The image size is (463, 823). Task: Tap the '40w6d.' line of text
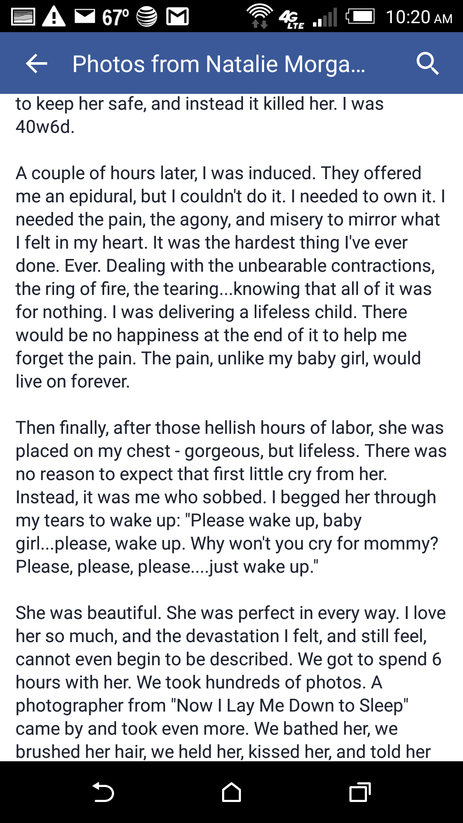(x=45, y=127)
